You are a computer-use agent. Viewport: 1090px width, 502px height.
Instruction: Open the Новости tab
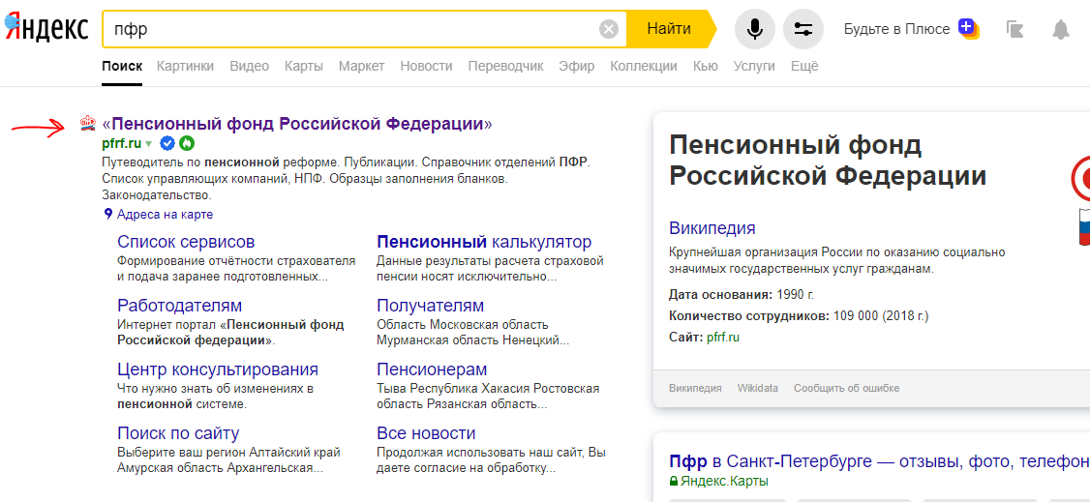point(426,66)
